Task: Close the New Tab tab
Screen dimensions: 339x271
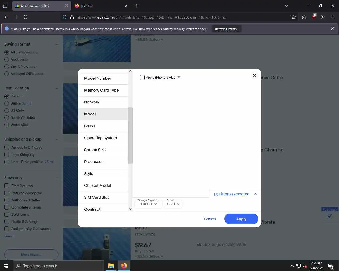Action: pos(126,6)
